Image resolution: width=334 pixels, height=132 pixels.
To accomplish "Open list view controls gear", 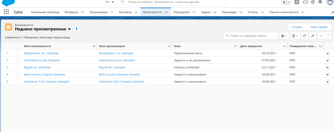I will (284, 36).
